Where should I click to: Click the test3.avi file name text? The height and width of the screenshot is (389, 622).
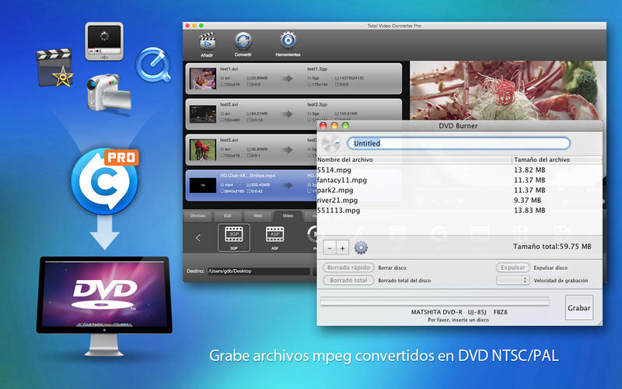pos(229,140)
